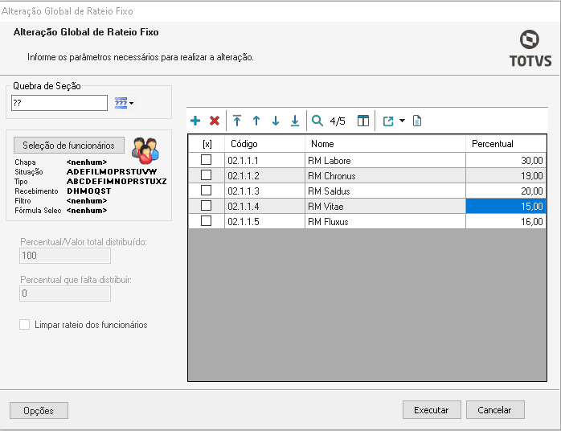Move row to top of the list
The width and height of the screenshot is (561, 431).
[237, 121]
